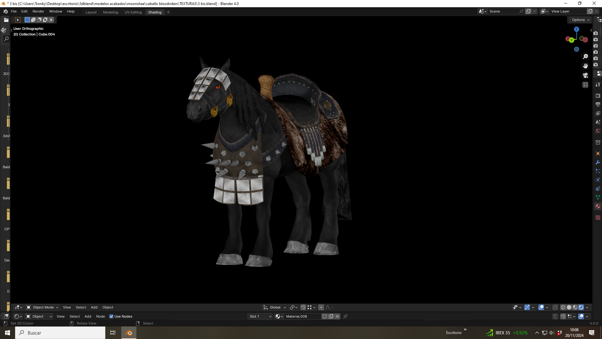Click the pan hand viewport icon

(585, 66)
